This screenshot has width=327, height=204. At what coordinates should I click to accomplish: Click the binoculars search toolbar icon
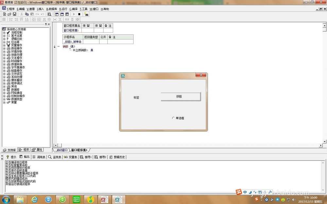pos(86,14)
